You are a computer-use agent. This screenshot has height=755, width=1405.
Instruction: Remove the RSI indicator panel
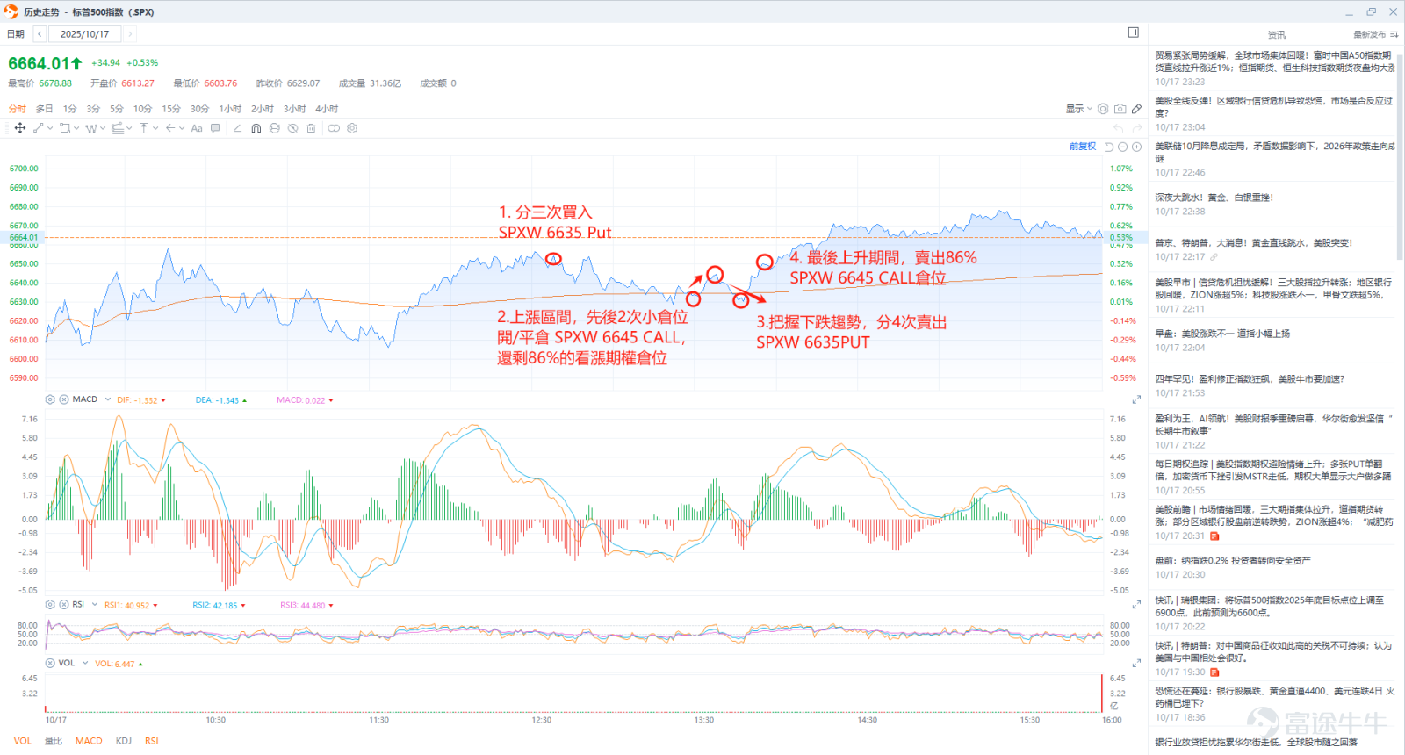coord(64,605)
